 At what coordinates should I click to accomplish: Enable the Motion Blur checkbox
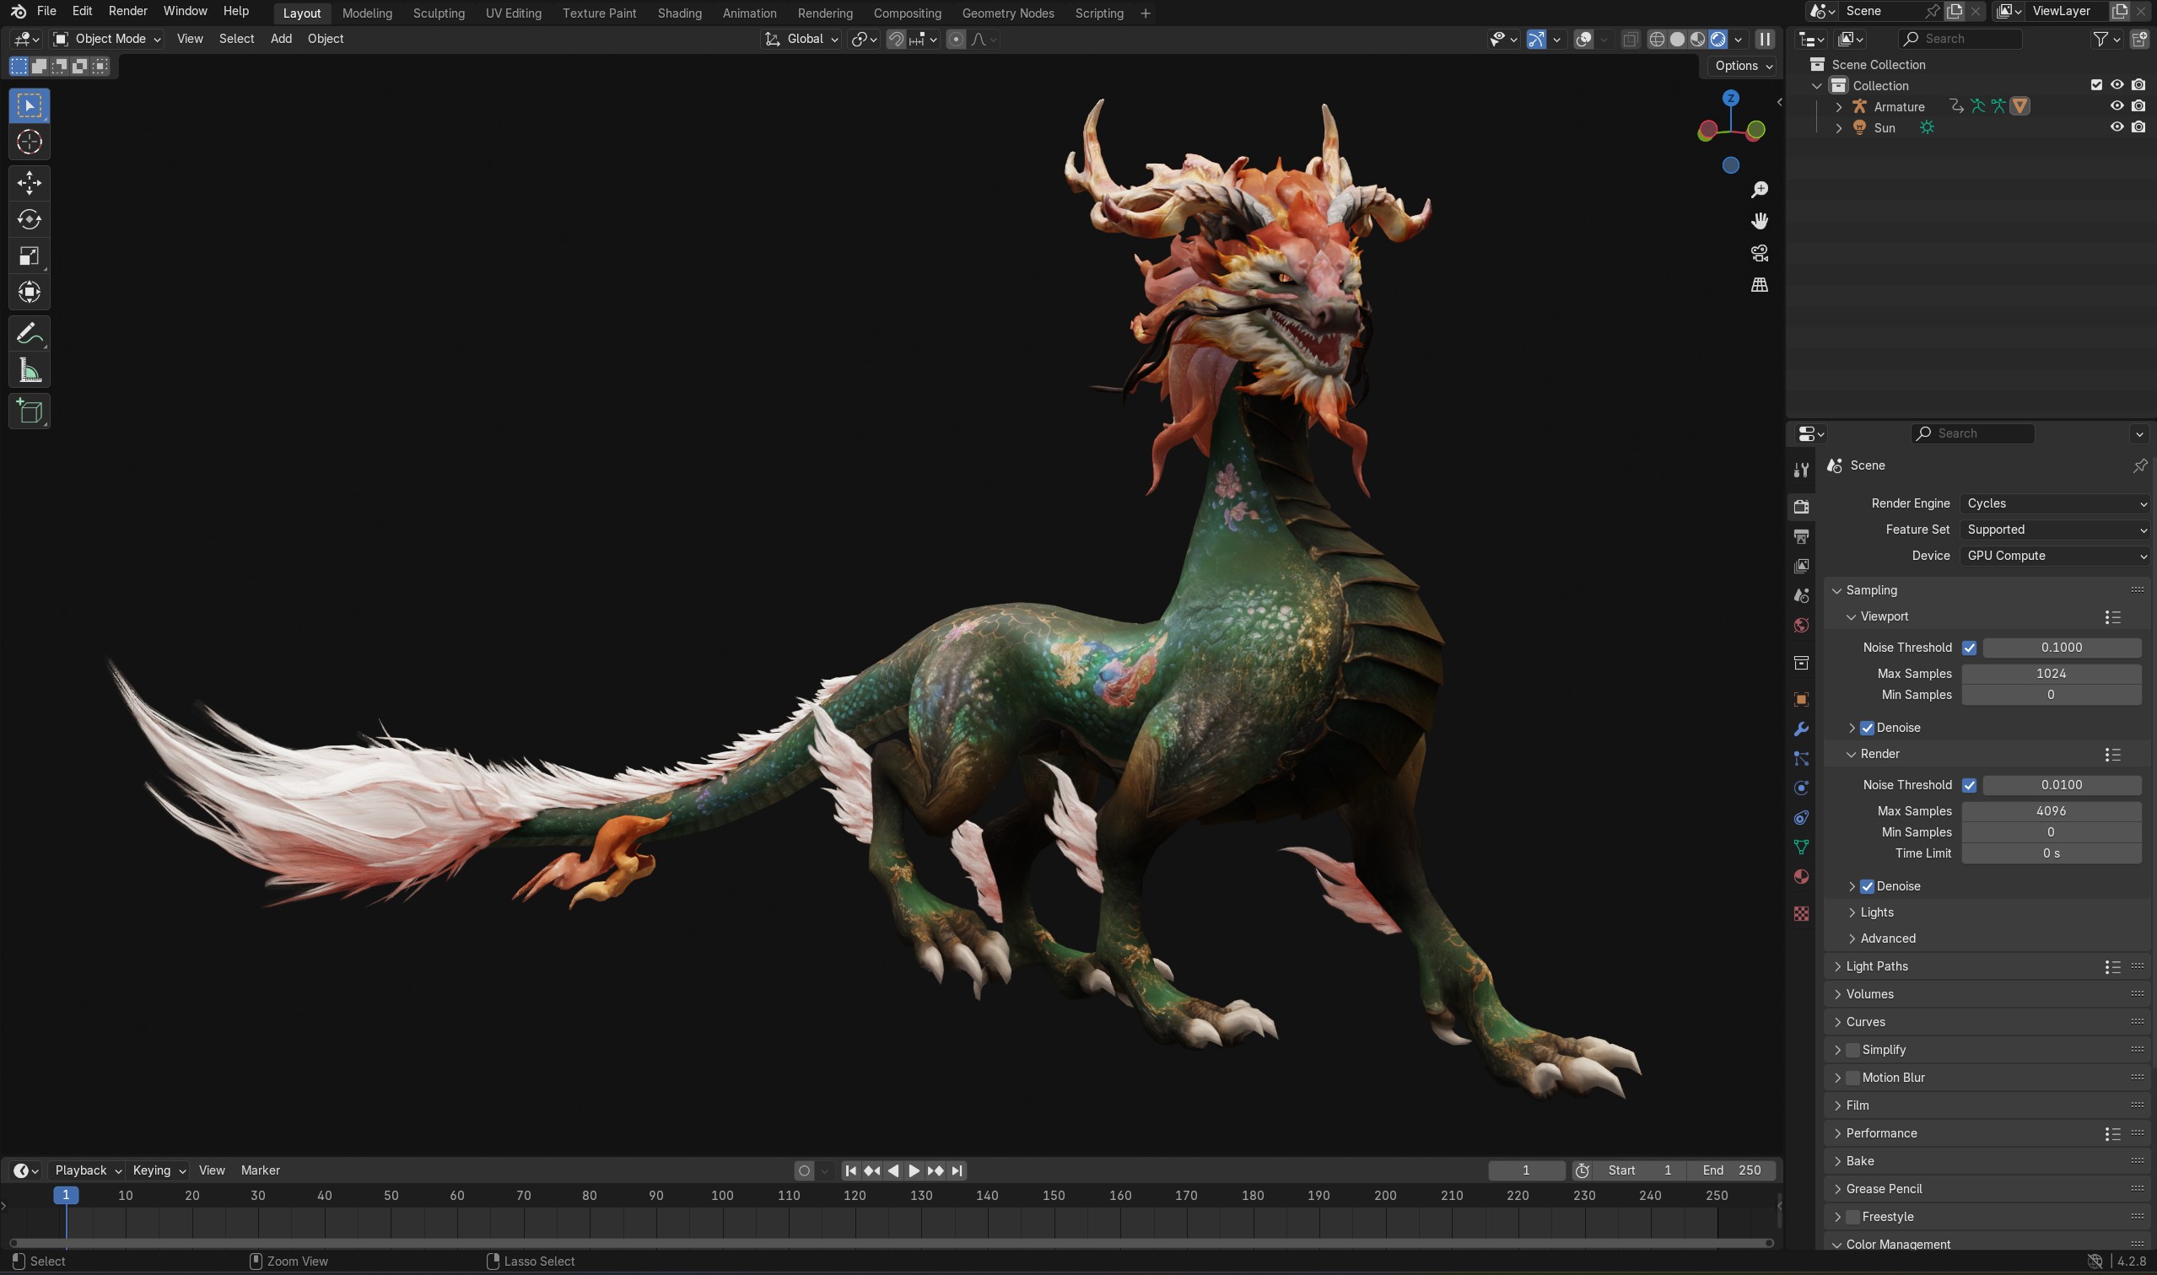[x=1852, y=1078]
